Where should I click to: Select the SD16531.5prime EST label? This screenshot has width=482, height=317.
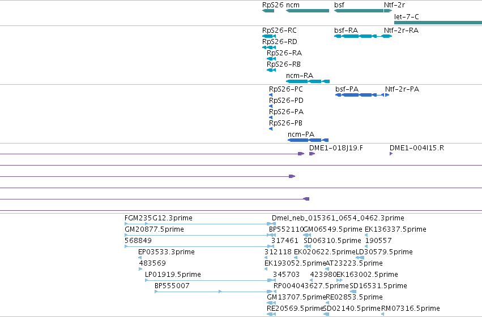(x=378, y=286)
